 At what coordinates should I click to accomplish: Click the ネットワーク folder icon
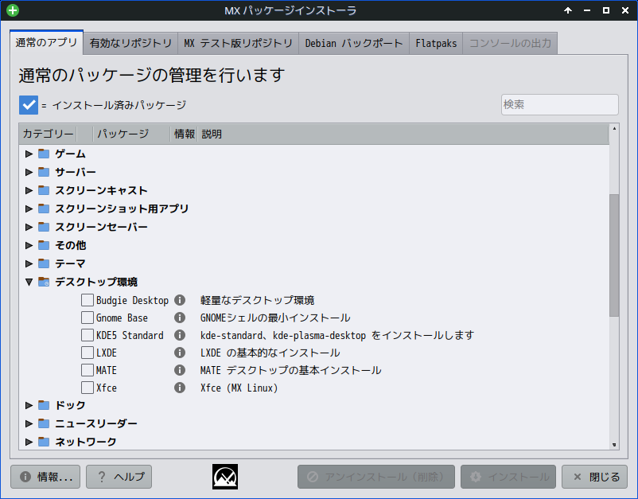pyautogui.click(x=44, y=442)
